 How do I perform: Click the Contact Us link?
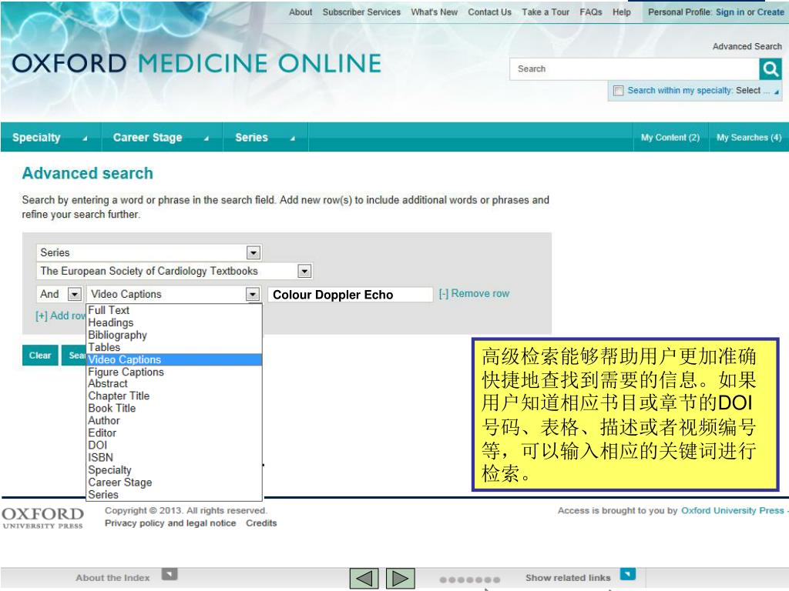[x=489, y=12]
